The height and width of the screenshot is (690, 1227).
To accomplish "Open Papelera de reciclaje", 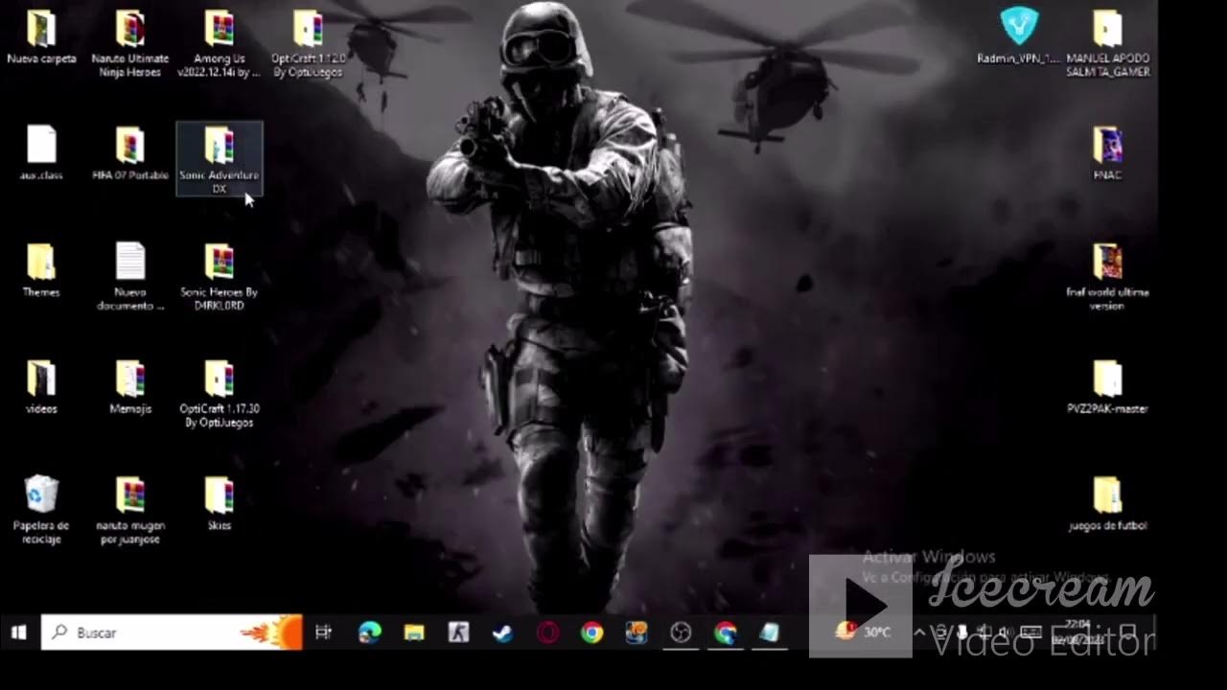I will [41, 510].
